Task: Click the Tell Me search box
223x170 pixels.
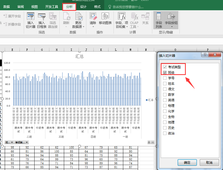Action: [128, 7]
